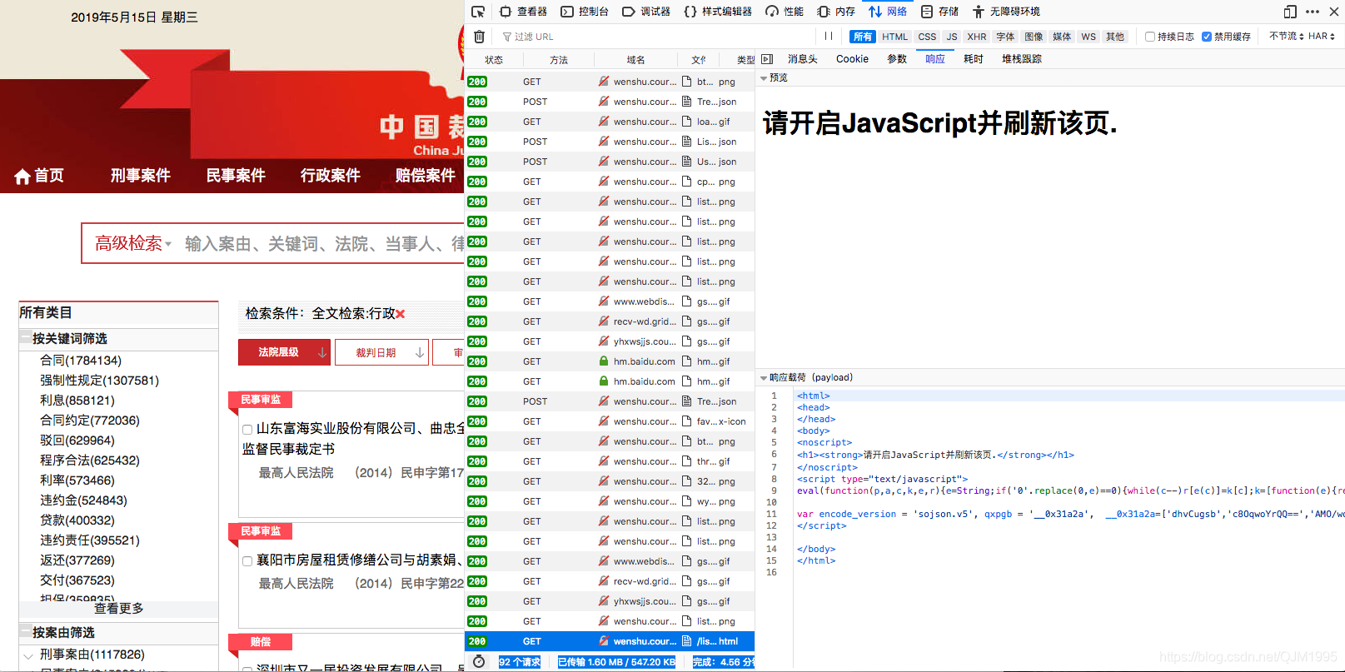Filter requests by 图像 images
Image resolution: width=1345 pixels, height=672 pixels.
pyautogui.click(x=1034, y=37)
